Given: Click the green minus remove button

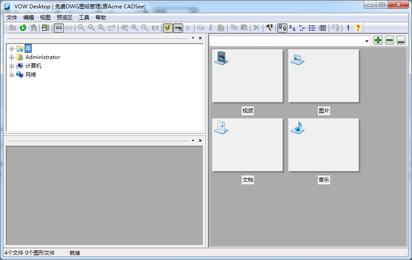Looking at the screenshot, I should (390, 40).
